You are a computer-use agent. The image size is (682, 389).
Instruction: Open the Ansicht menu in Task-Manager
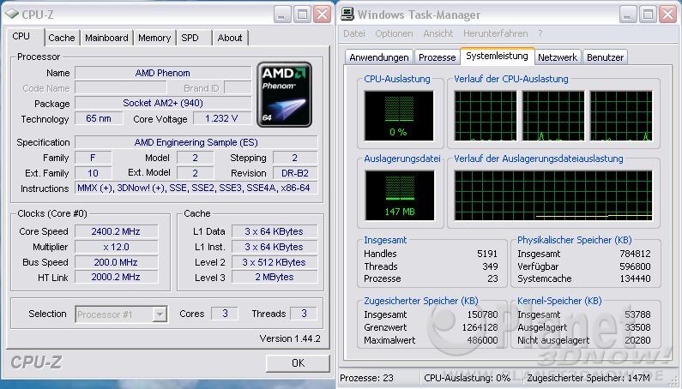(x=438, y=33)
